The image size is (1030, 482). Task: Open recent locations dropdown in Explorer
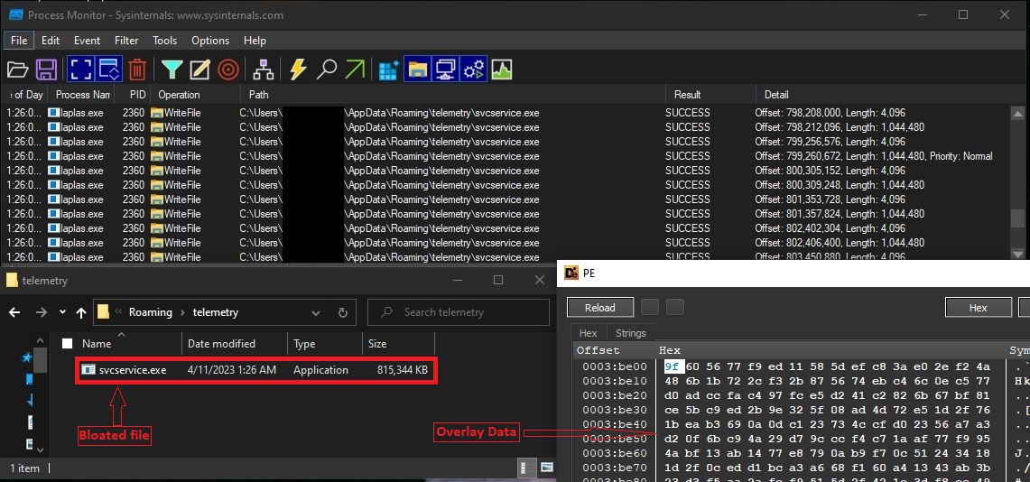pos(62,312)
